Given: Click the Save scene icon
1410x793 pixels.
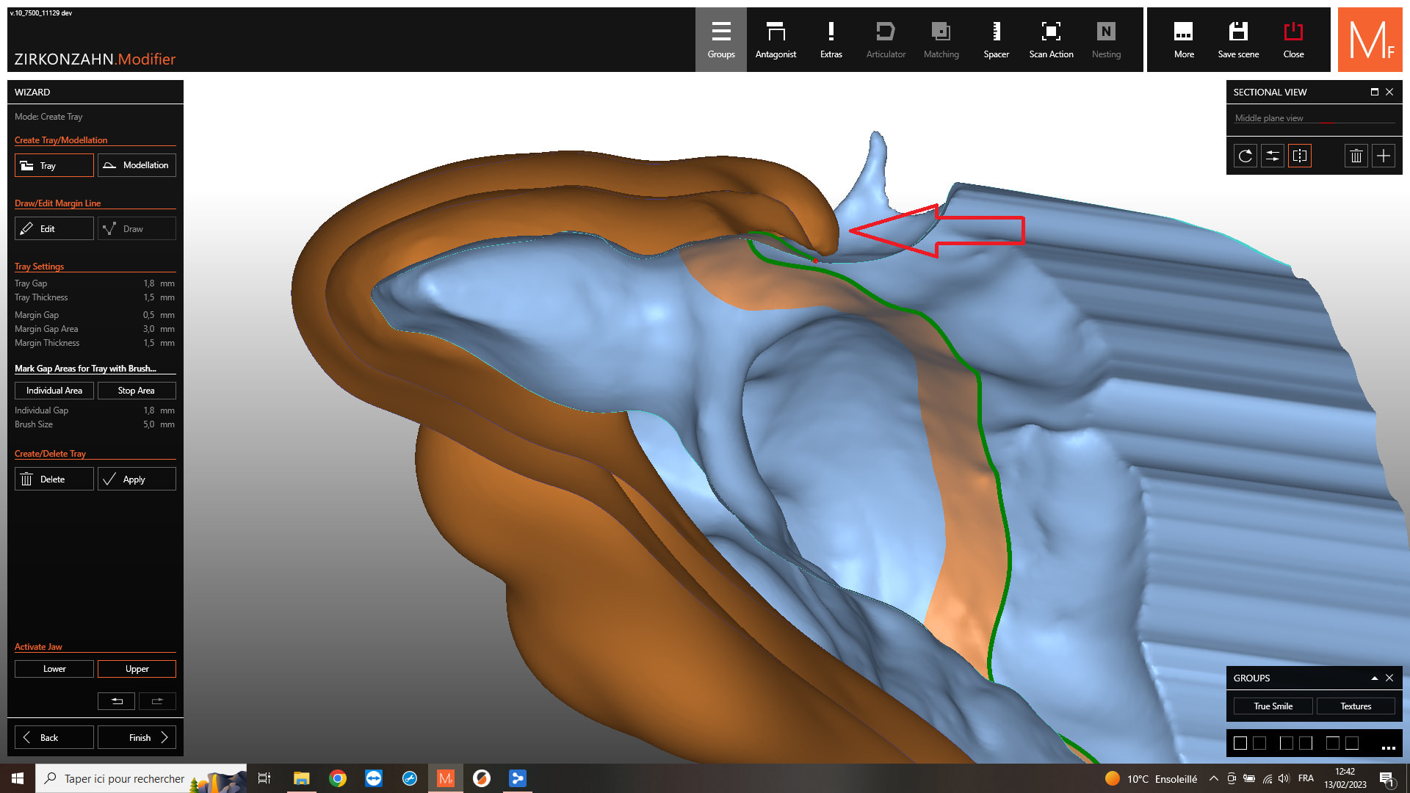Looking at the screenshot, I should [1238, 40].
